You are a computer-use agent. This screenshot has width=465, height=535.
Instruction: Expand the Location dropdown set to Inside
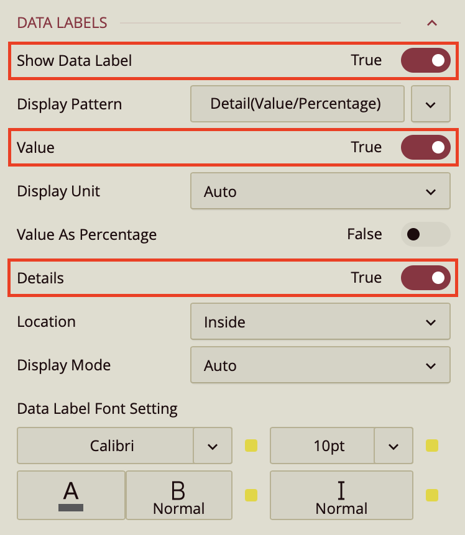coord(320,322)
